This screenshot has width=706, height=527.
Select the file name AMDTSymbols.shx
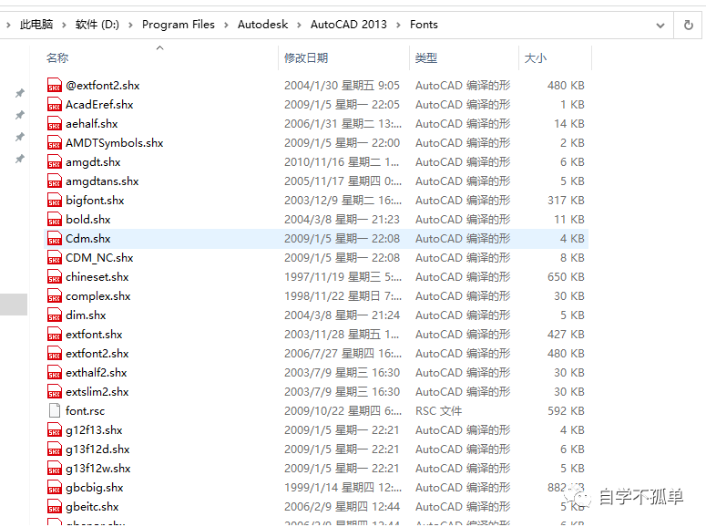115,143
